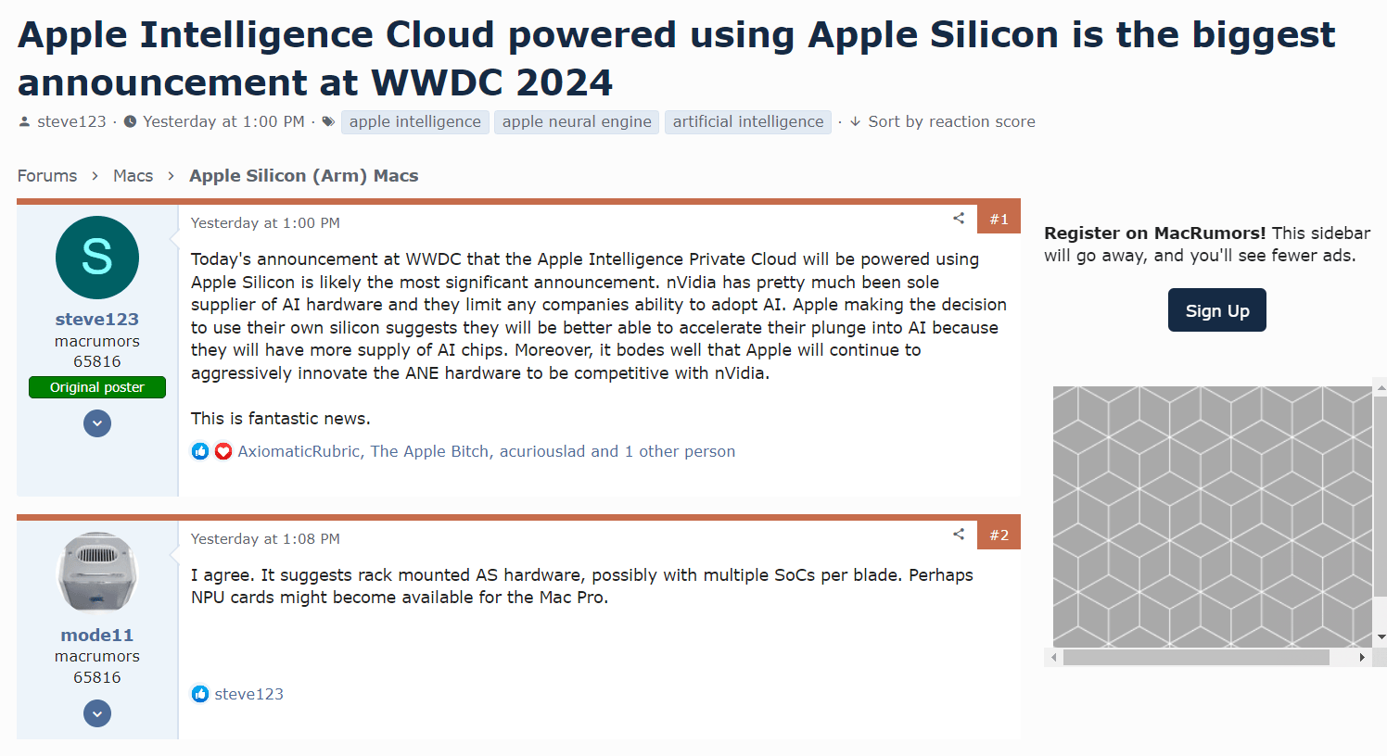Go to Forums breadcrumb
Screen dimensions: 1387x756
(x=47, y=176)
